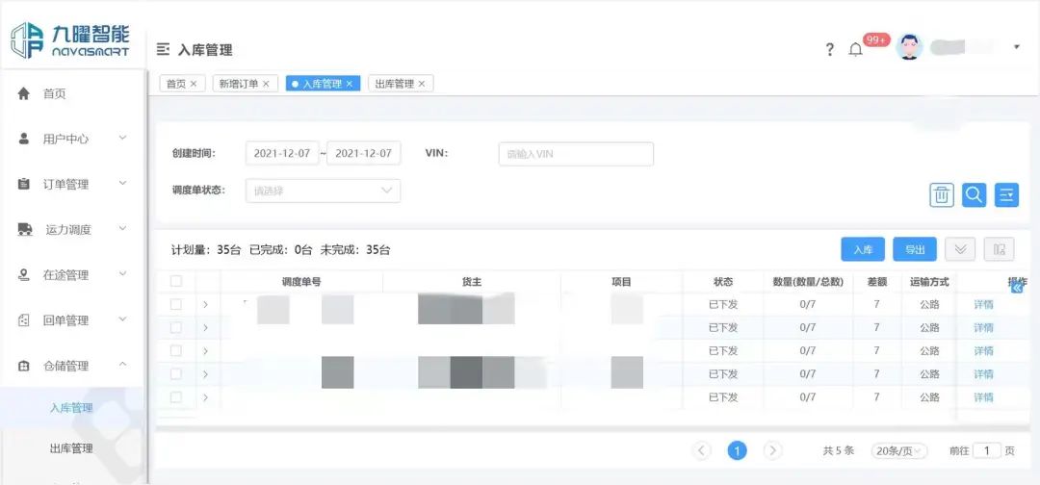The height and width of the screenshot is (485, 1040).
Task: Click the blue 入库 button
Action: click(862, 249)
